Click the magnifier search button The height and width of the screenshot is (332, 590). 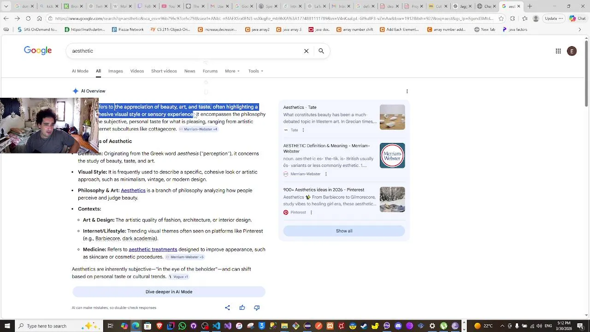321,51
